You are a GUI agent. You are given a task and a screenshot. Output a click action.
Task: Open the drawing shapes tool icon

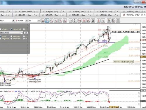coord(84,21)
